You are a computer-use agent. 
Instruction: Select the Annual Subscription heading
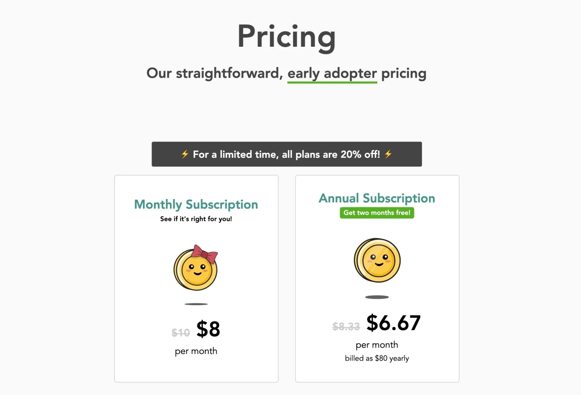pyautogui.click(x=377, y=198)
